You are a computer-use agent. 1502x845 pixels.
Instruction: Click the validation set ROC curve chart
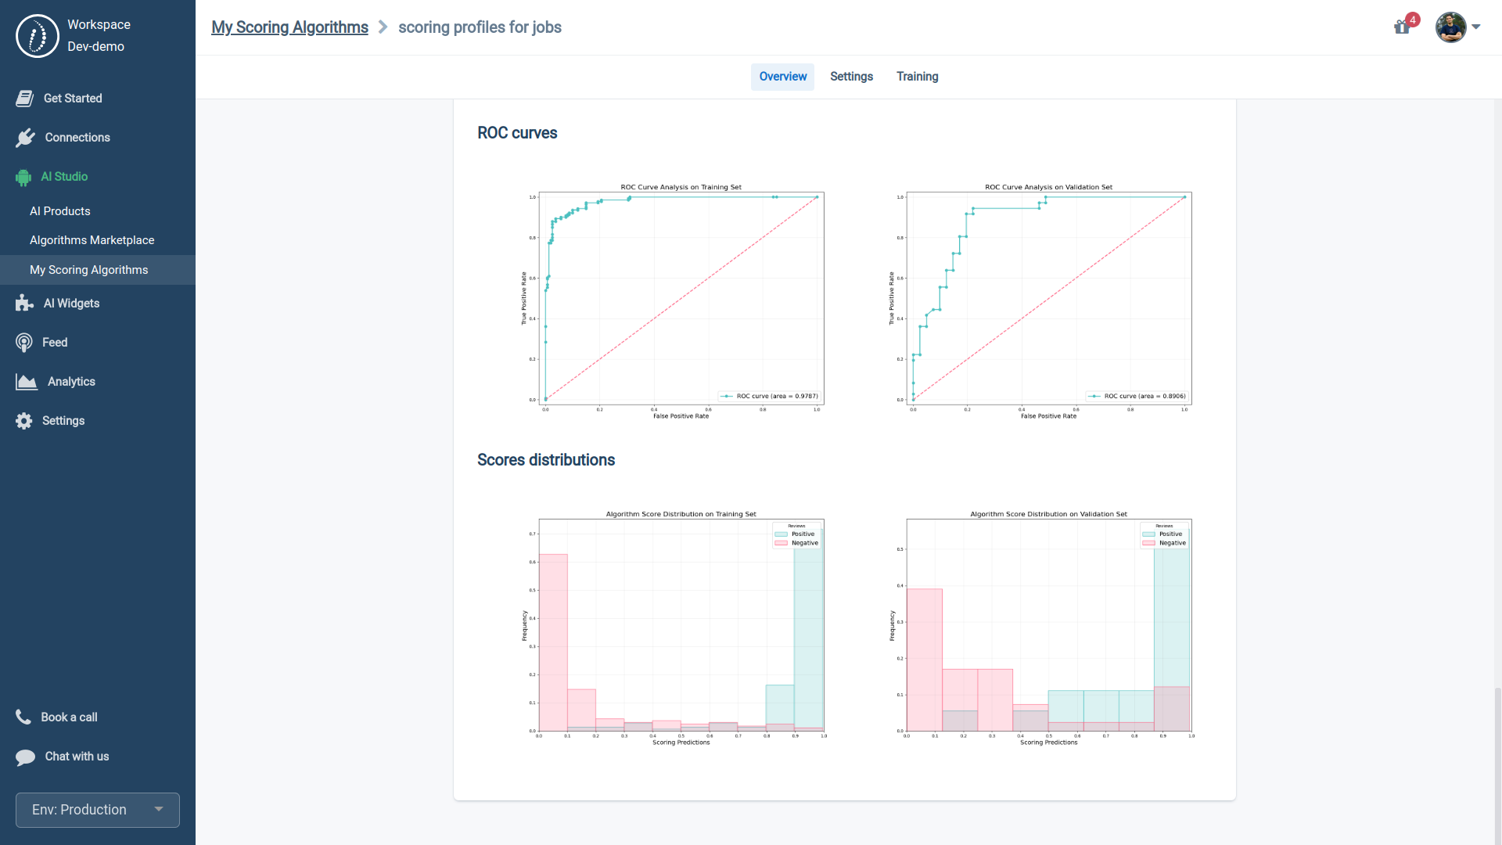coord(1048,301)
